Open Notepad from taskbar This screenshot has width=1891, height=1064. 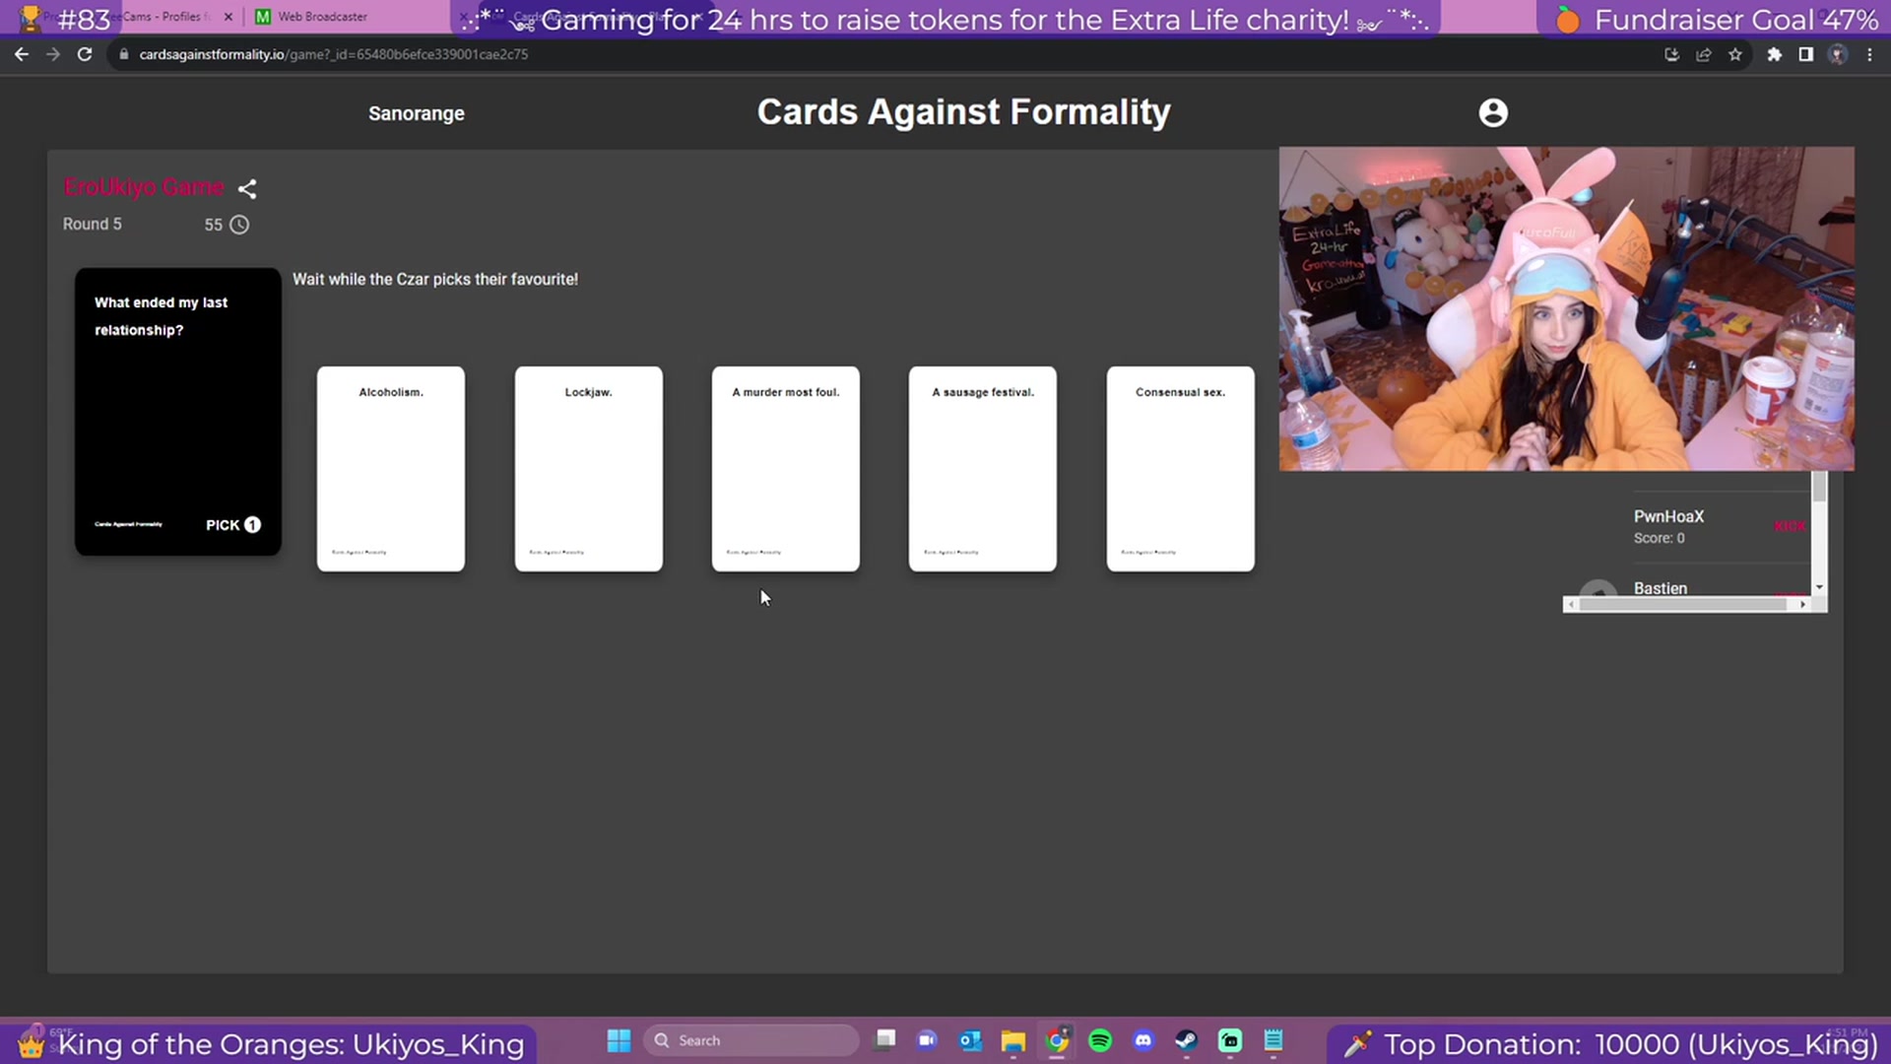coord(1273,1040)
